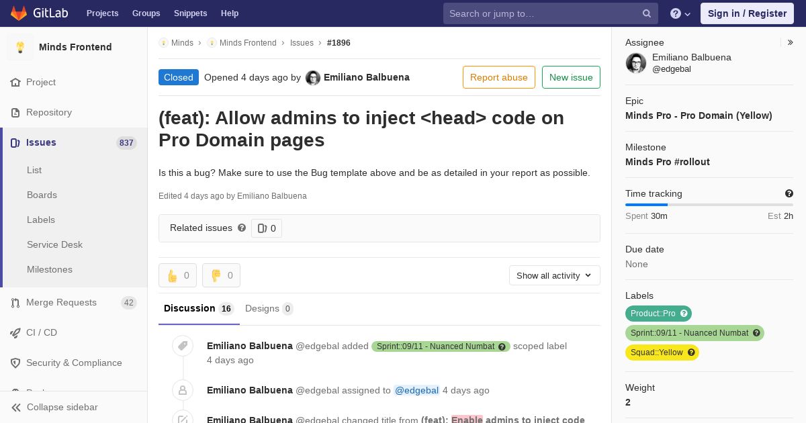806x423 pixels.
Task: Open the Minds Pro #rollout milestone
Action: 668,162
